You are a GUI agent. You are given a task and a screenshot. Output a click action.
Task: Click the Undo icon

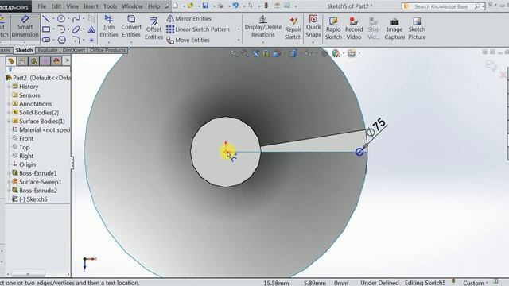pyautogui.click(x=235, y=6)
